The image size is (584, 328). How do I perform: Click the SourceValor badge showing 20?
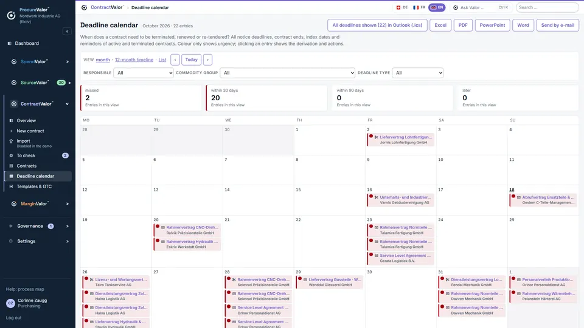point(61,83)
